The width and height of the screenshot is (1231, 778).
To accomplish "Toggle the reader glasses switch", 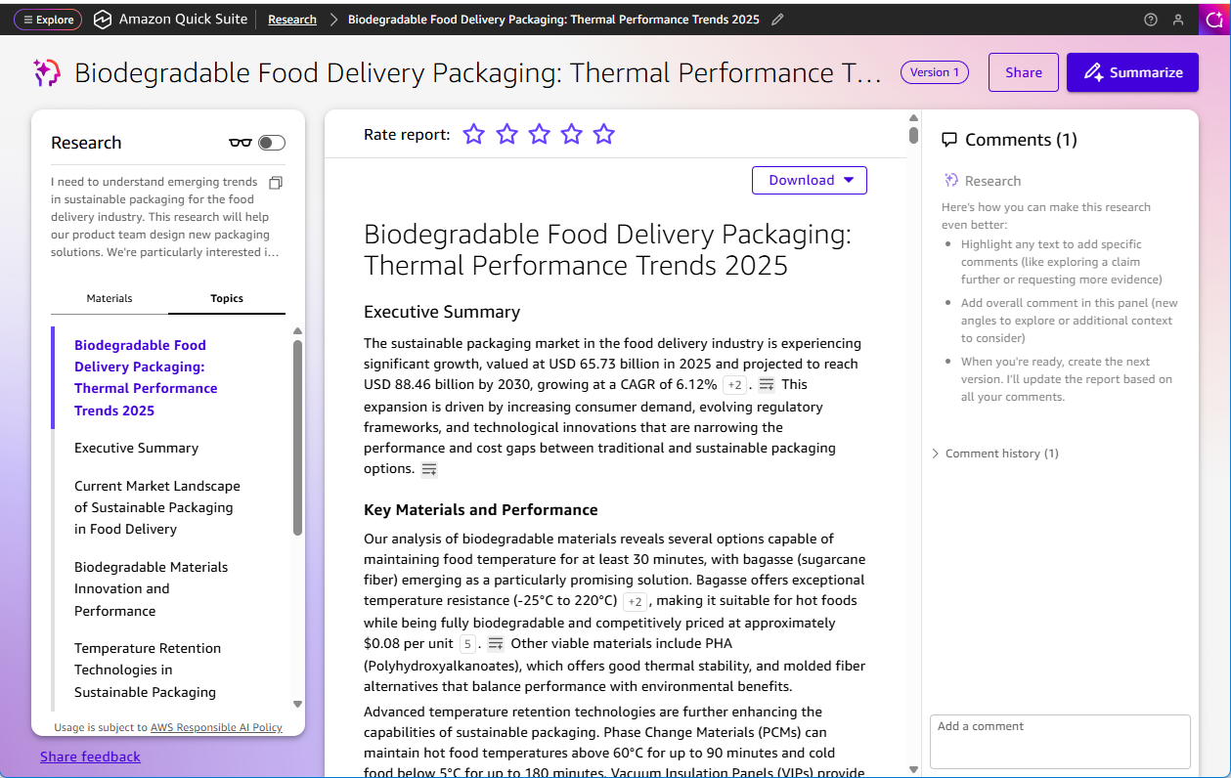I will coord(271,143).
